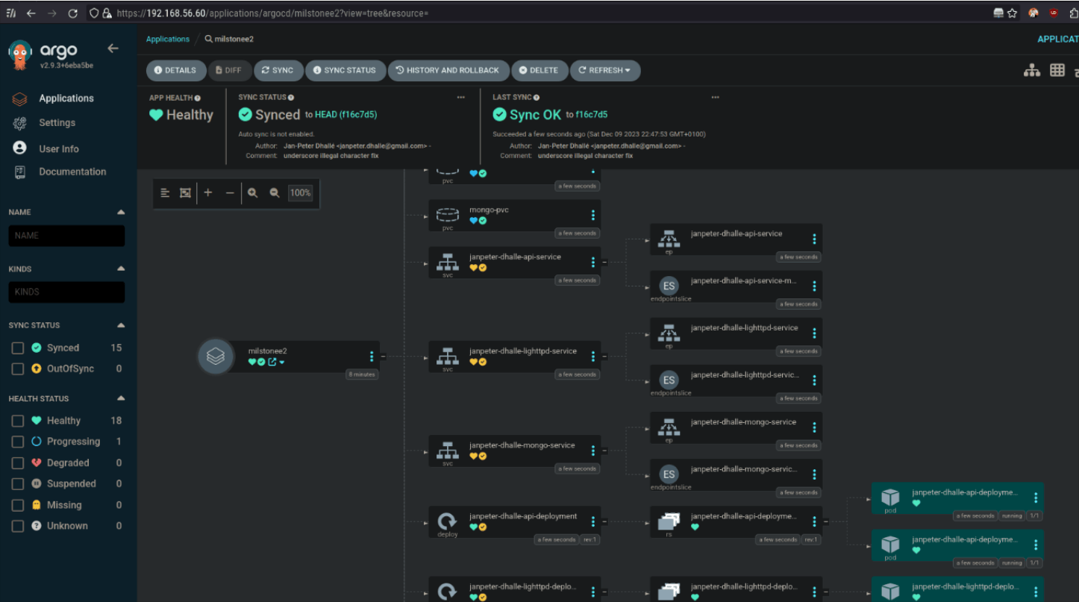Open User Info in the sidebar
Image resolution: width=1079 pixels, height=602 pixels.
pyautogui.click(x=59, y=148)
